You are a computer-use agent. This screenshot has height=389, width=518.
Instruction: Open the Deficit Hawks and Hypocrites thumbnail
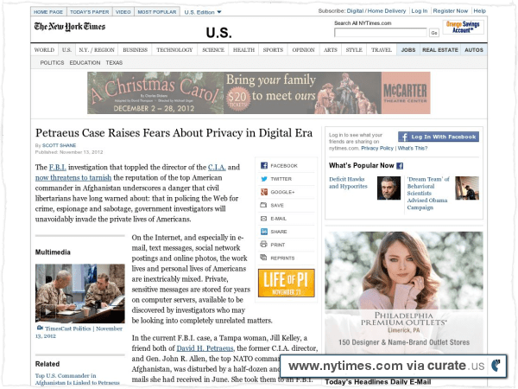388,188
